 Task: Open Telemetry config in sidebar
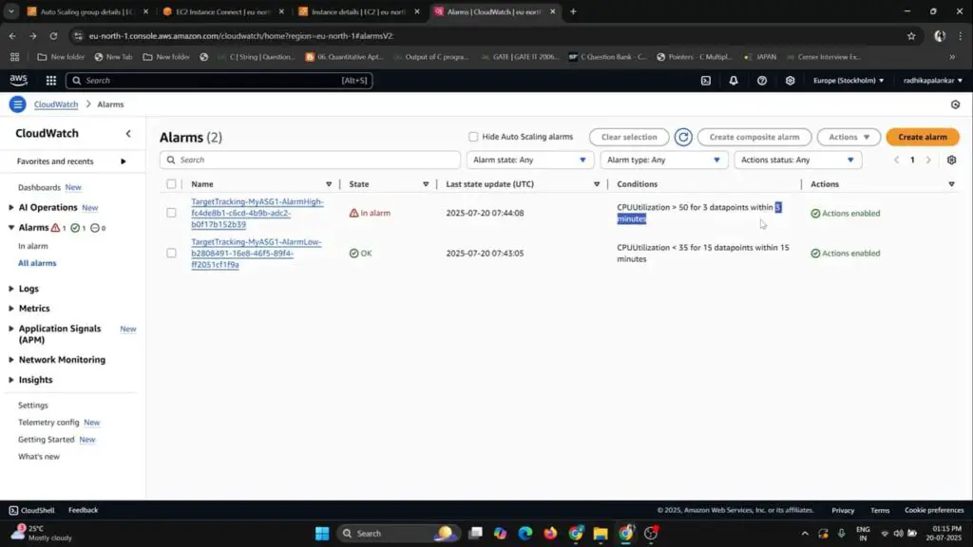tap(48, 423)
